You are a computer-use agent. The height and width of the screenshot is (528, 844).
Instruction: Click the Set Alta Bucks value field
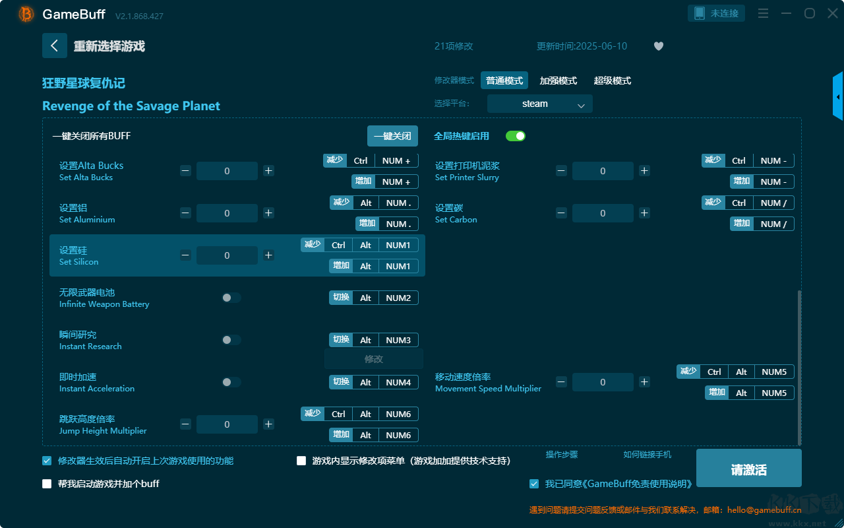(227, 171)
